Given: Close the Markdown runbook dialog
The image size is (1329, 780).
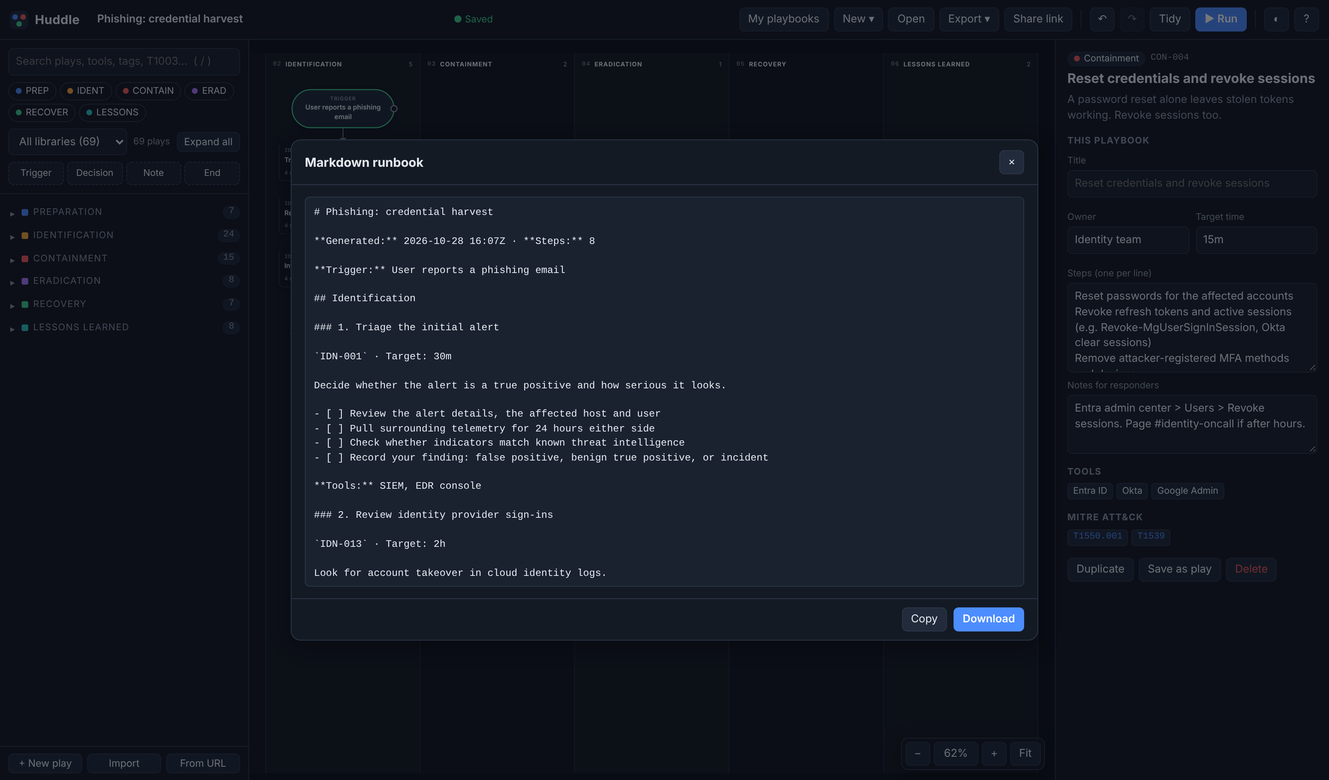Looking at the screenshot, I should (1011, 162).
